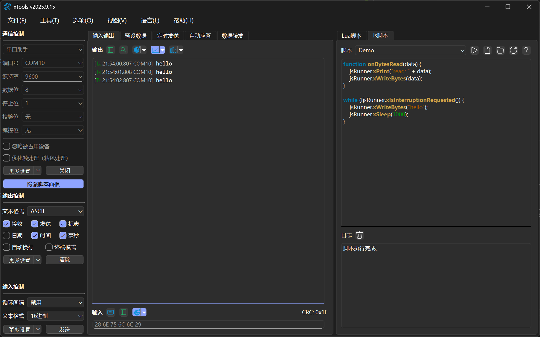Run the Demo script
The image size is (540, 337).
click(474, 50)
